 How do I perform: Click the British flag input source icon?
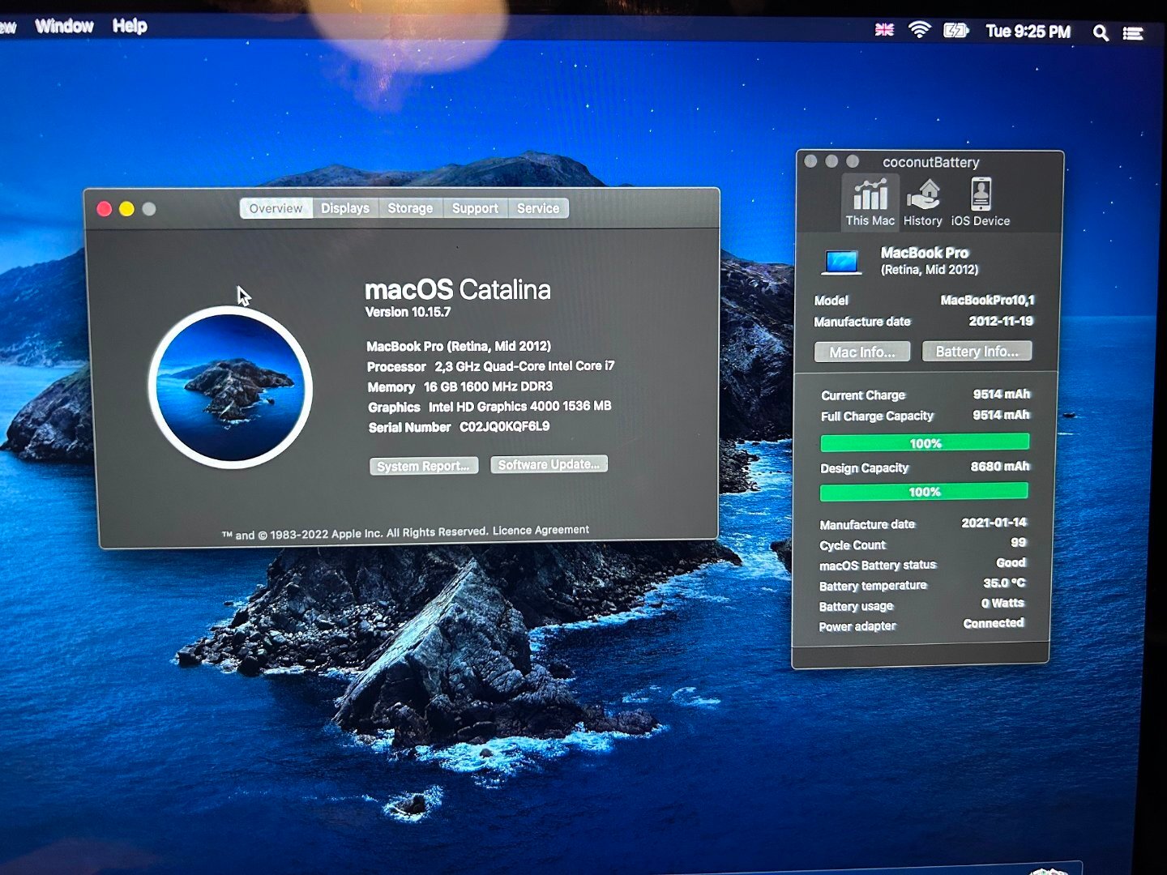click(x=884, y=30)
